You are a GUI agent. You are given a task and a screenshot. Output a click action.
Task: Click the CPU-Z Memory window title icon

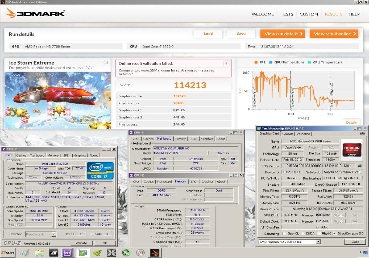pyautogui.click(x=131, y=175)
